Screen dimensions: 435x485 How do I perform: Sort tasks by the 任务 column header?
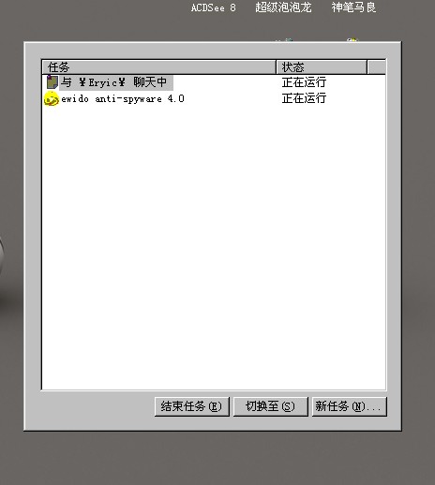pos(158,67)
